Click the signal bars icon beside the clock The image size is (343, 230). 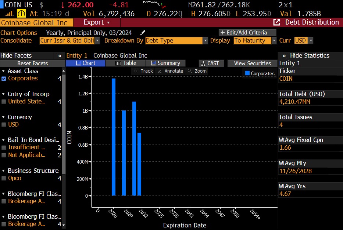pos(9,14)
